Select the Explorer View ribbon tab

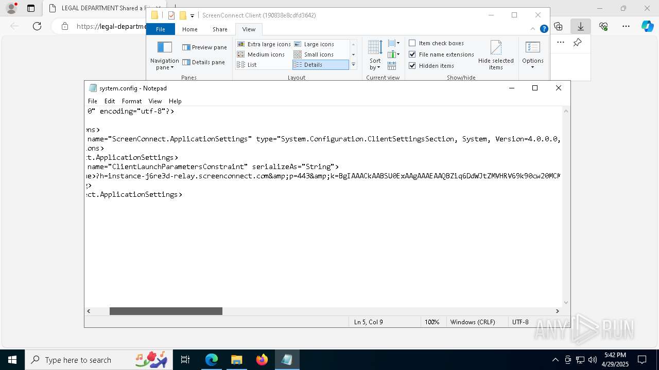tap(249, 29)
